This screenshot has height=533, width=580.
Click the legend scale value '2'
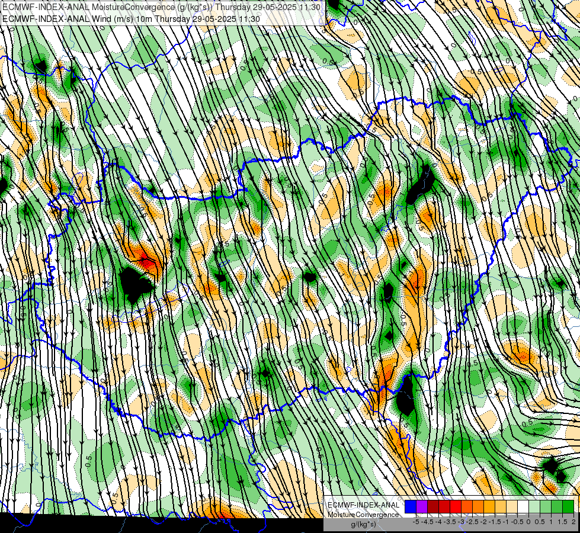[x=573, y=522]
